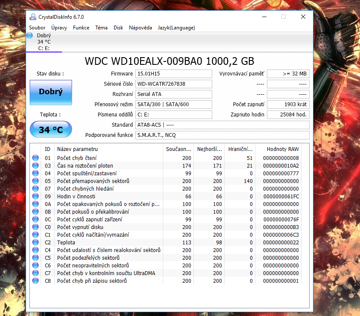Open the Úpravy menu
The image size is (360, 316).
[59, 28]
